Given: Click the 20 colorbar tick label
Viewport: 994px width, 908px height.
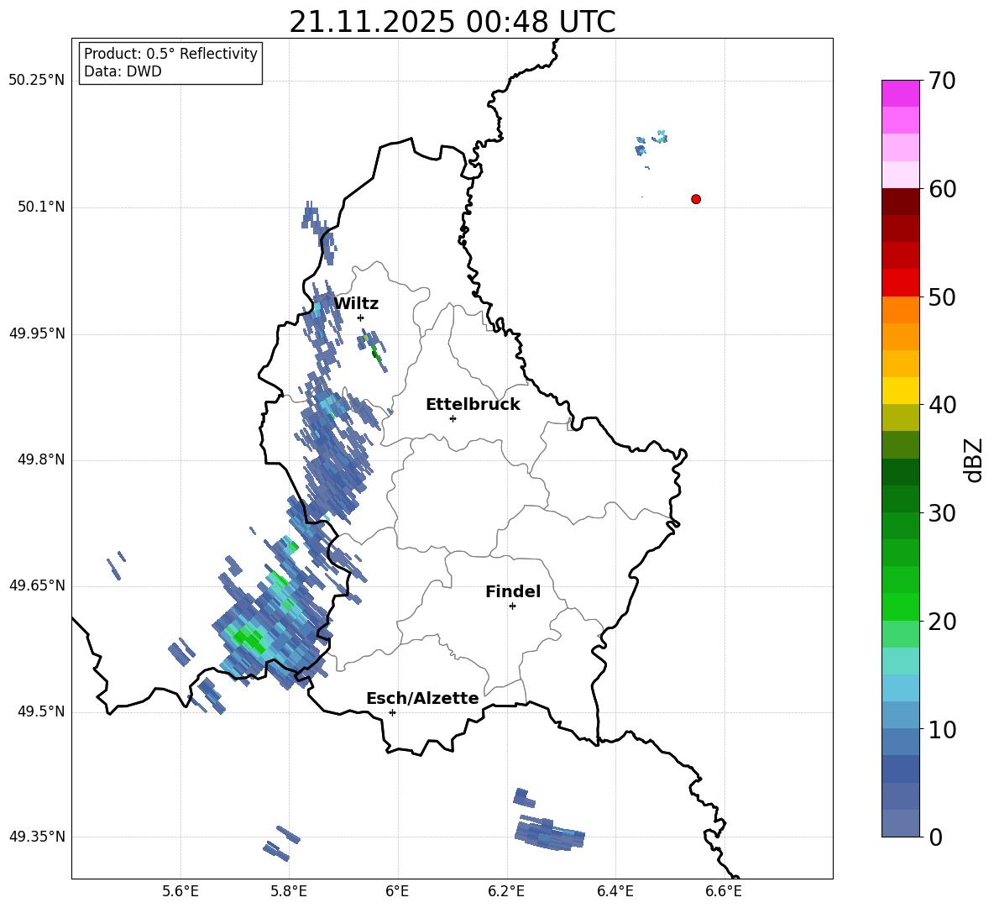Looking at the screenshot, I should pos(942,622).
